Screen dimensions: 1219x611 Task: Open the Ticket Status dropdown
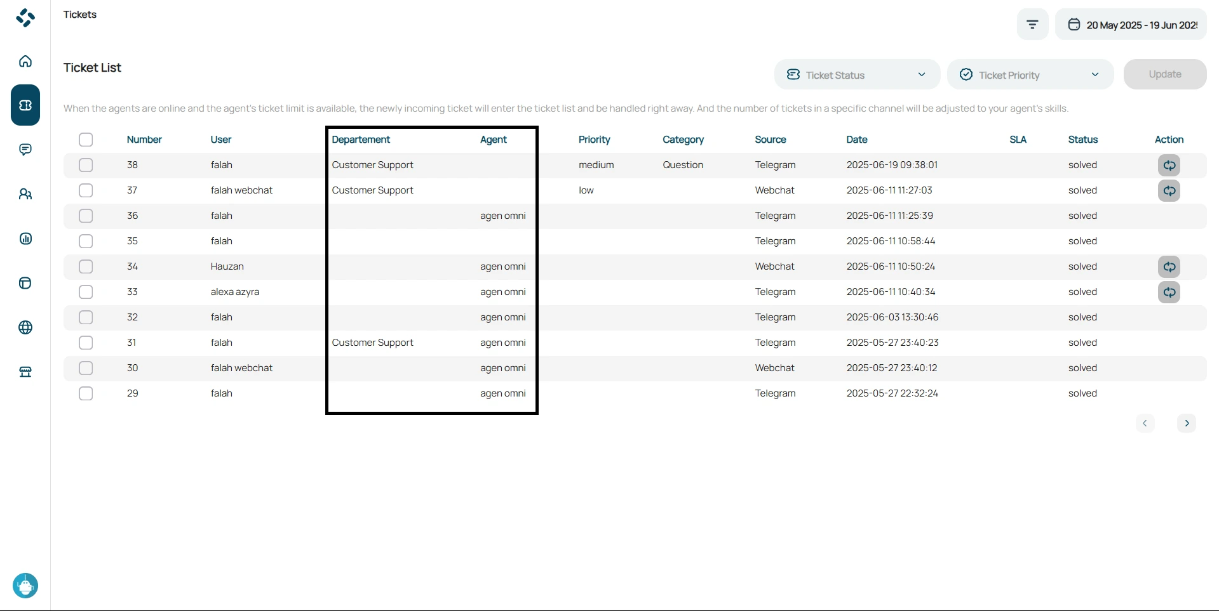point(857,75)
